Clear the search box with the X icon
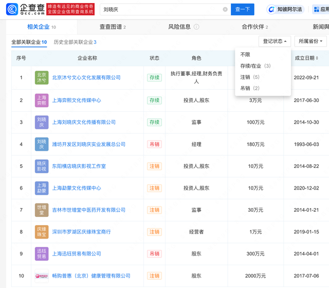 [225, 9]
